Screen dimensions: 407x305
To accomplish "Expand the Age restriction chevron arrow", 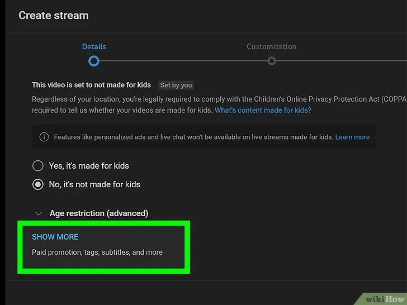I will click(x=39, y=213).
